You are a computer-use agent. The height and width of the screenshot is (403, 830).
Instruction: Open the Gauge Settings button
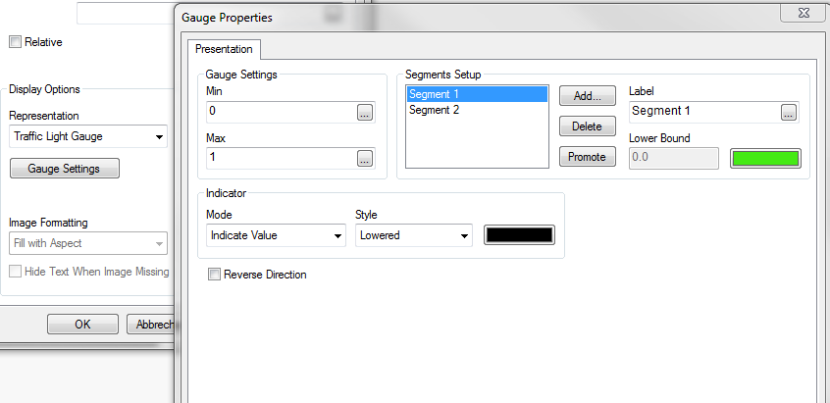tap(64, 169)
